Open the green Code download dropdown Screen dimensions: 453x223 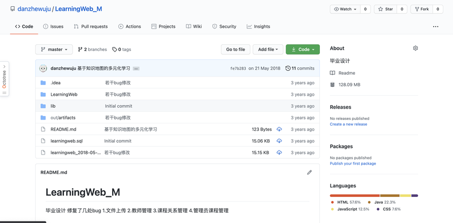click(303, 49)
